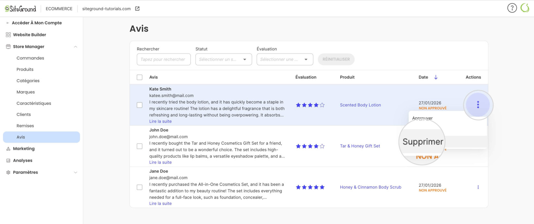Click NON APPROUVÉ status on Kate Smith row
The height and width of the screenshot is (224, 534).
pos(432,108)
